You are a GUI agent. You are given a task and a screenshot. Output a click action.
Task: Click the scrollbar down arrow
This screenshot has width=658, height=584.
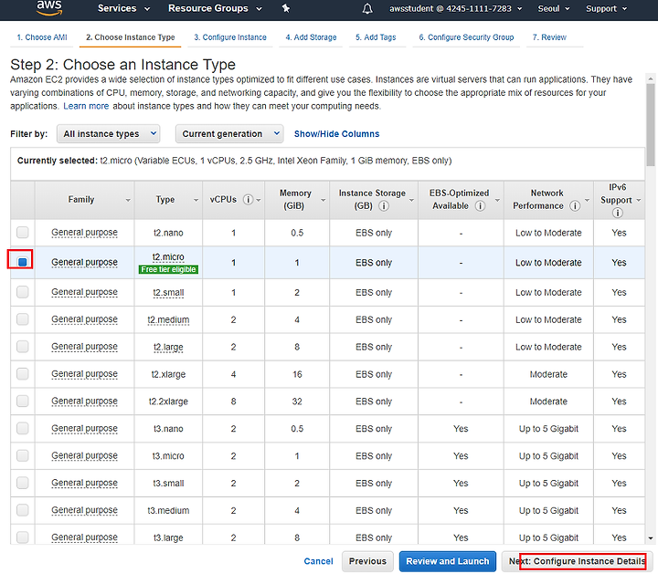[651, 538]
